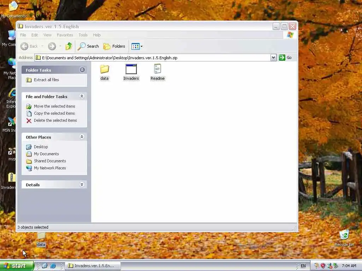Open the address bar dropdown arrow
The image size is (362, 271).
[x=273, y=58]
